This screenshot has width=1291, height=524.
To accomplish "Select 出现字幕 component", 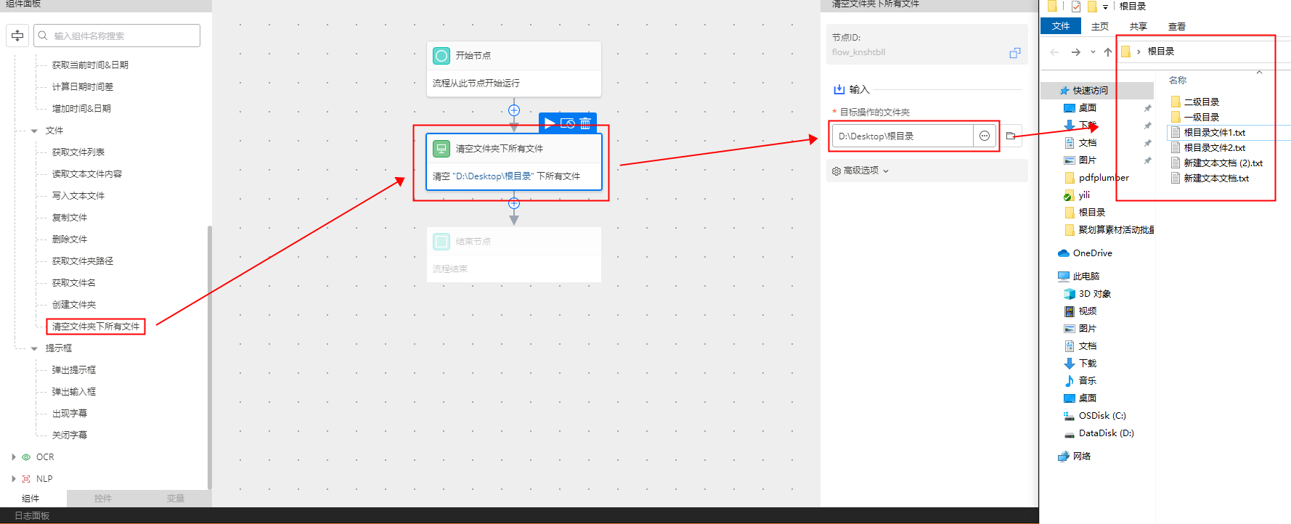I will click(x=70, y=414).
